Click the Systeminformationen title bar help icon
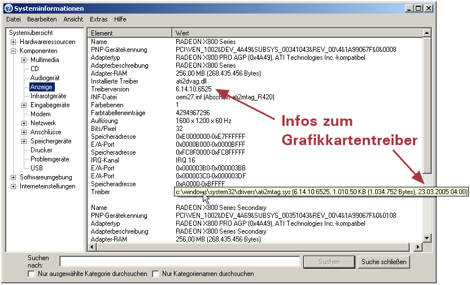470x285 pixels. [8, 8]
